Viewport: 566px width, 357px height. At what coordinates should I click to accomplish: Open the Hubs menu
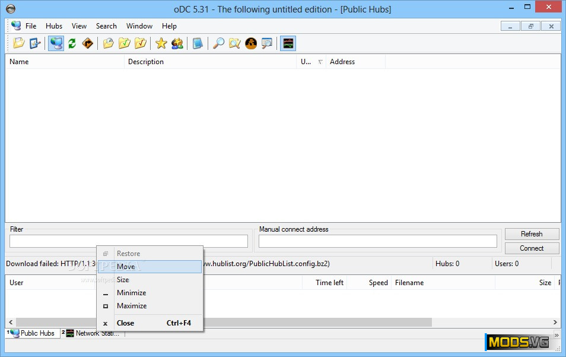[x=54, y=26]
